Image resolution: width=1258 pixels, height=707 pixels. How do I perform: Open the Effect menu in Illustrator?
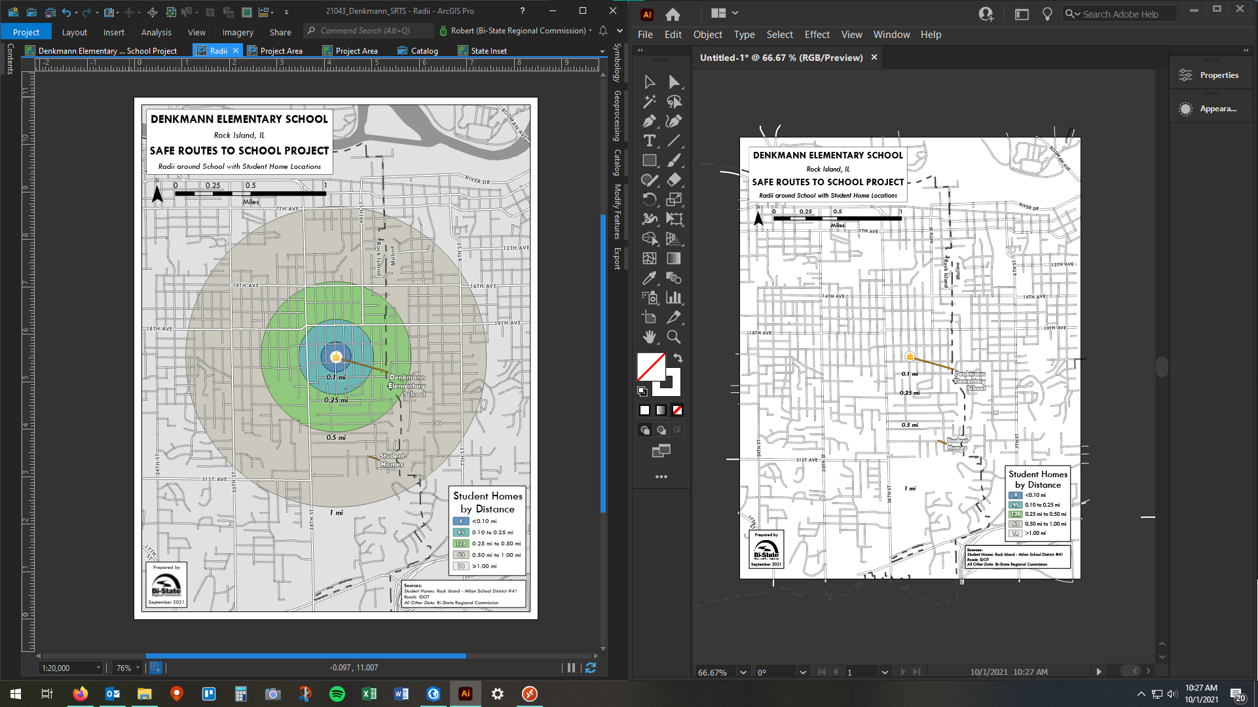coord(817,35)
